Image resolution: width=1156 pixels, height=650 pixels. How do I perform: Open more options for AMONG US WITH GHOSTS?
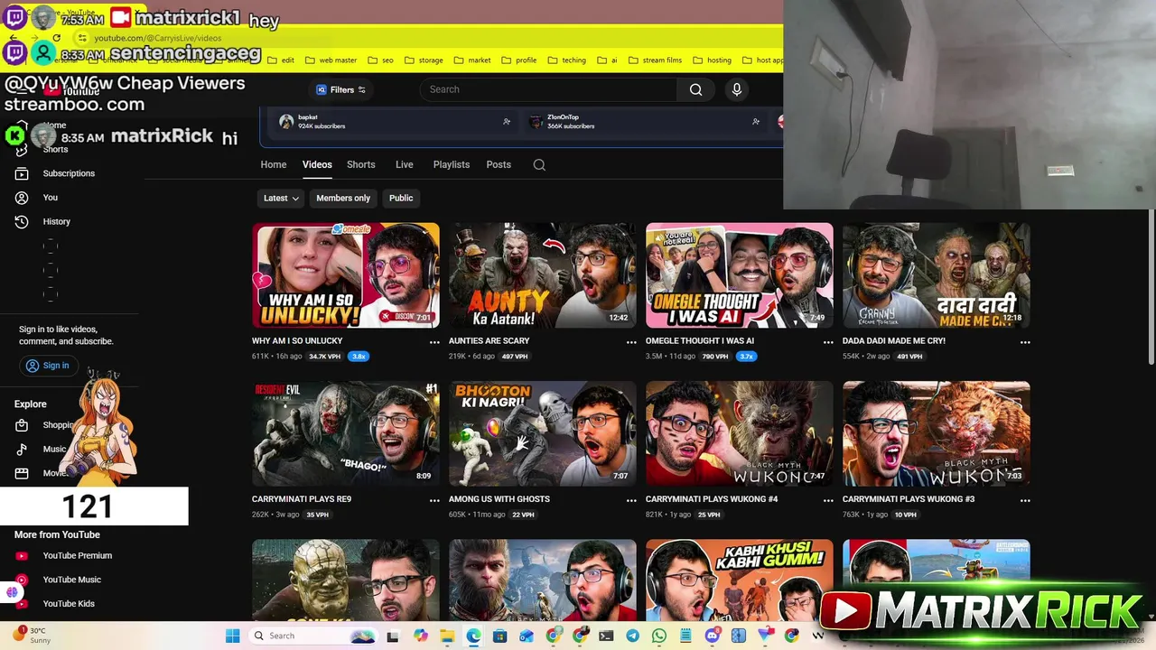pos(631,500)
